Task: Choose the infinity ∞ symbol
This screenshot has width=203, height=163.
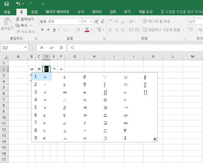Action: click(65, 92)
